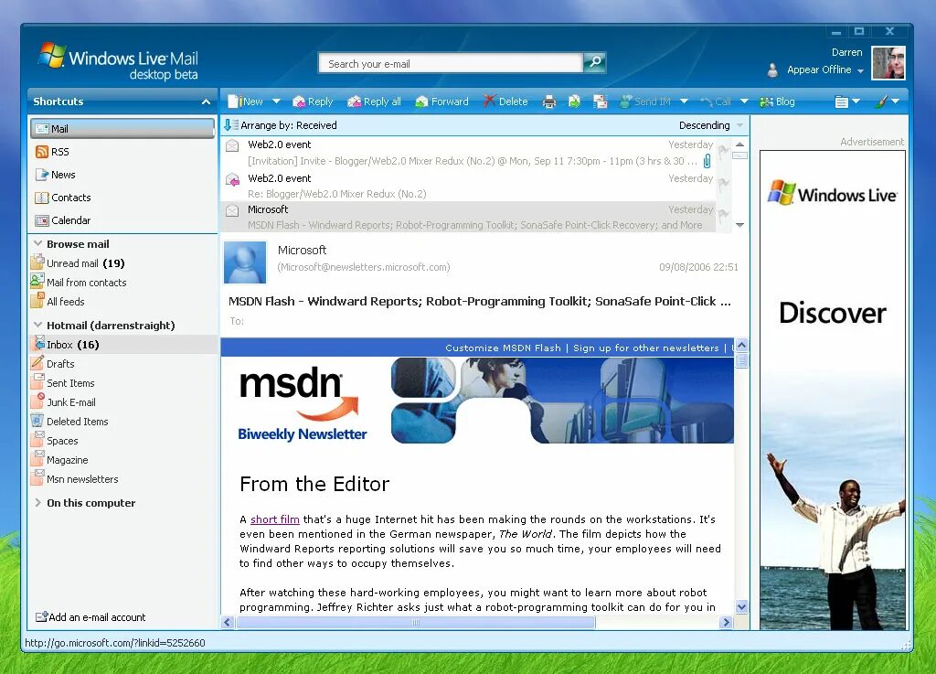
Task: Open the Magazine folder
Action: click(59, 460)
